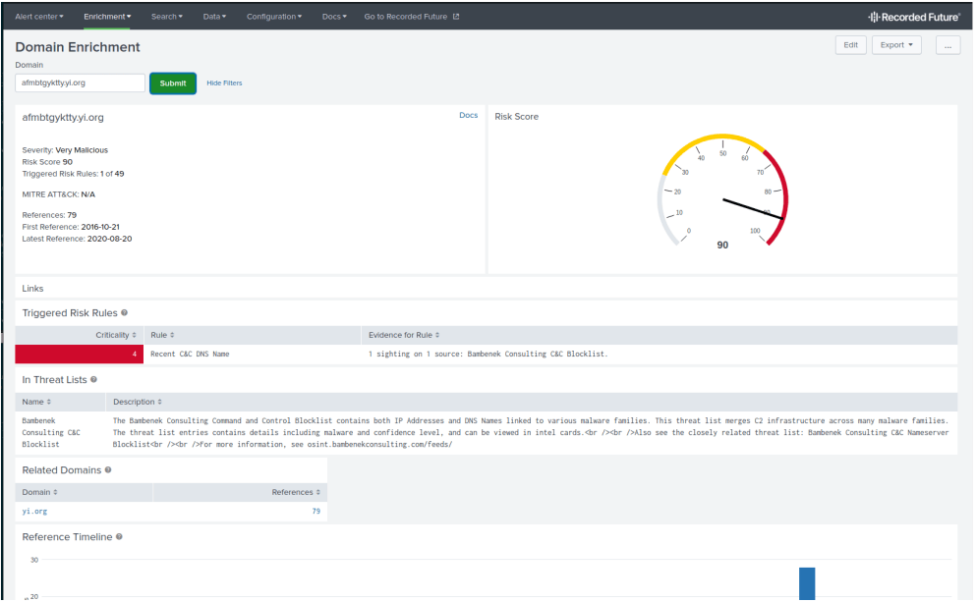976x602 pixels.
Task: Click the Domain Enrichment page heading
Action: 78,47
